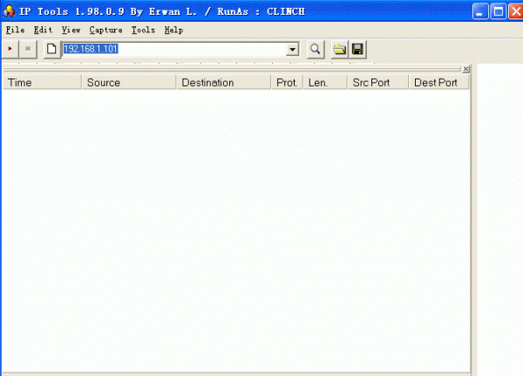Sort by the Prot. column header
The image size is (523, 376).
click(x=287, y=83)
